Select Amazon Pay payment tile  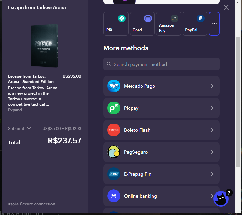169,24
